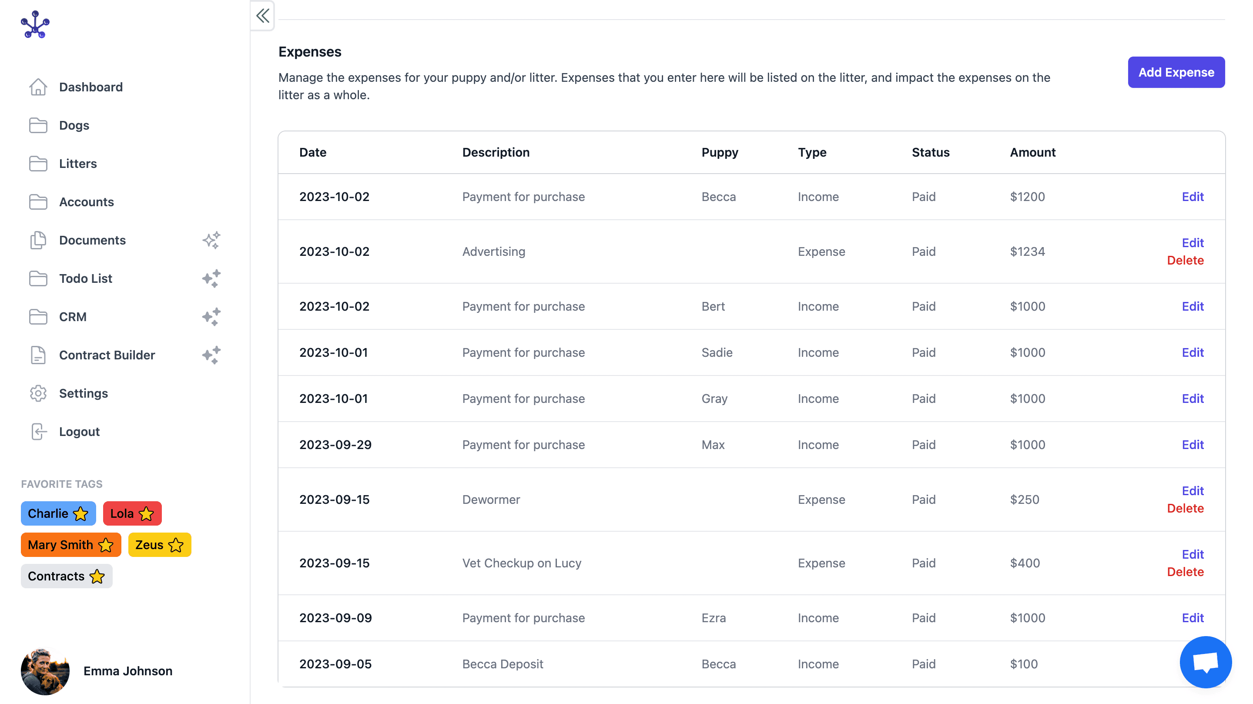Toggle the Contracts tag star
Image resolution: width=1253 pixels, height=704 pixels.
coord(96,577)
